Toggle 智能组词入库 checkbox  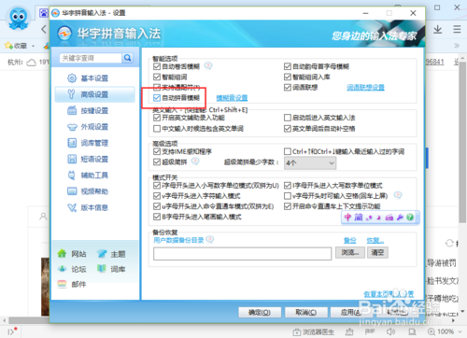pos(288,77)
